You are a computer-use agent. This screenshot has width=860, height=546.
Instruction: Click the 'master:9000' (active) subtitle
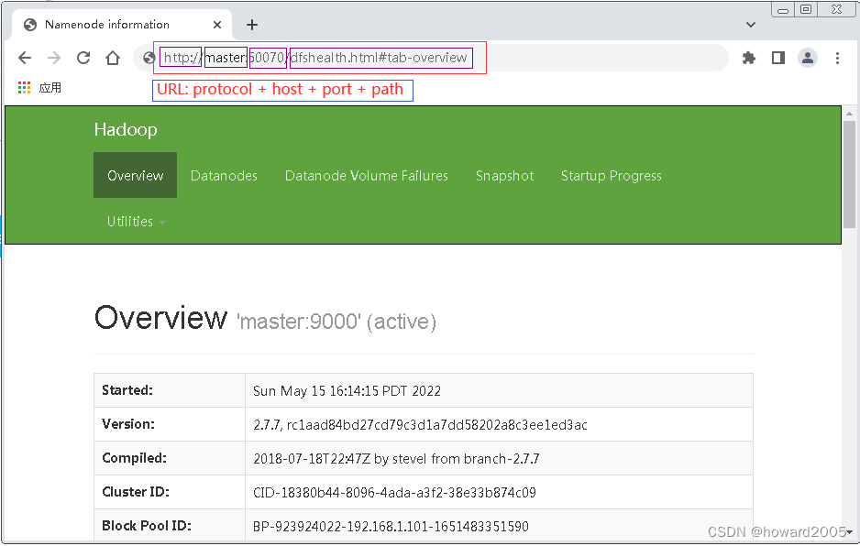click(336, 322)
